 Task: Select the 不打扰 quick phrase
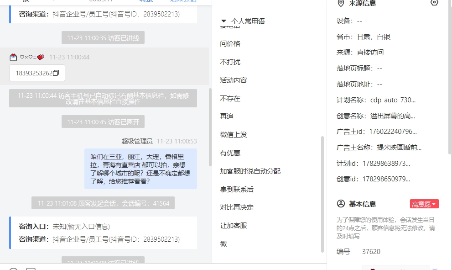coord(230,62)
